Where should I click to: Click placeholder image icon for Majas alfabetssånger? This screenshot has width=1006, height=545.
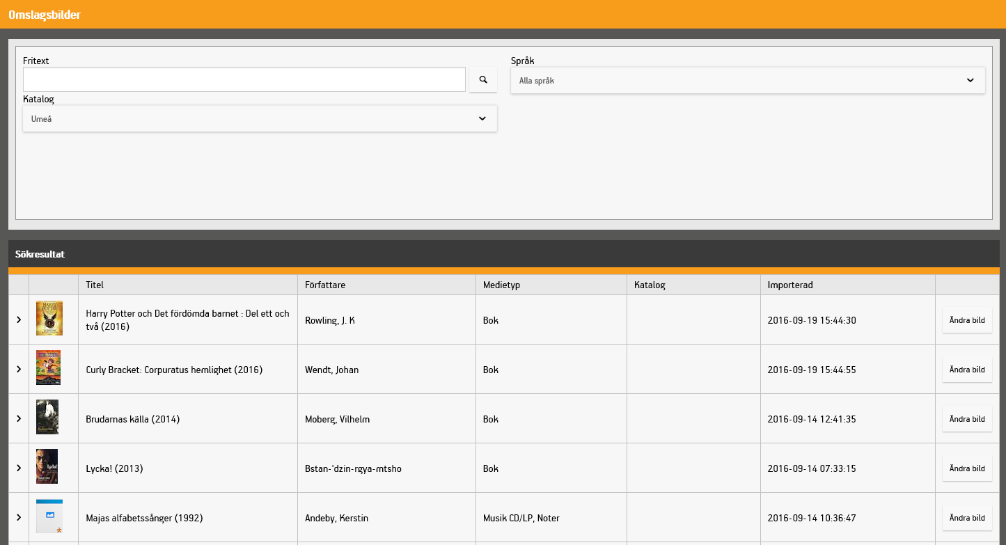49,516
